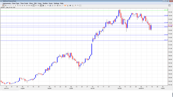This screenshot has width=173, height=97.
Task: Select the Daily (D) time scale
Action: point(34,5)
